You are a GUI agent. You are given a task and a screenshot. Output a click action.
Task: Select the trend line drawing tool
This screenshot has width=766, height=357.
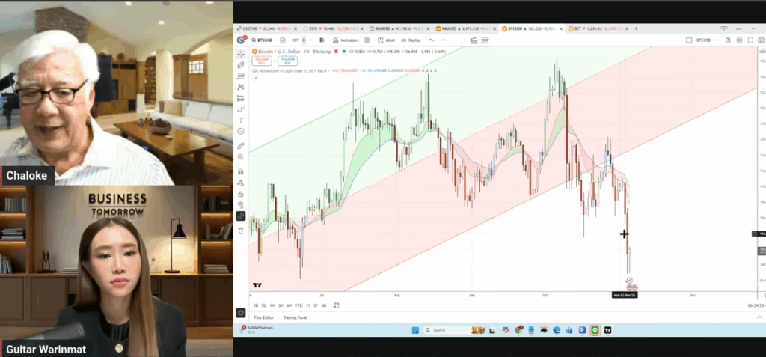point(241,65)
